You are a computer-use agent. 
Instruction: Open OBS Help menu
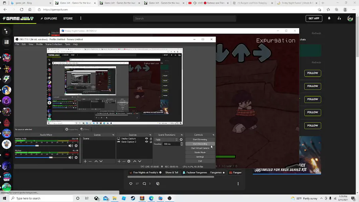tap(75, 44)
